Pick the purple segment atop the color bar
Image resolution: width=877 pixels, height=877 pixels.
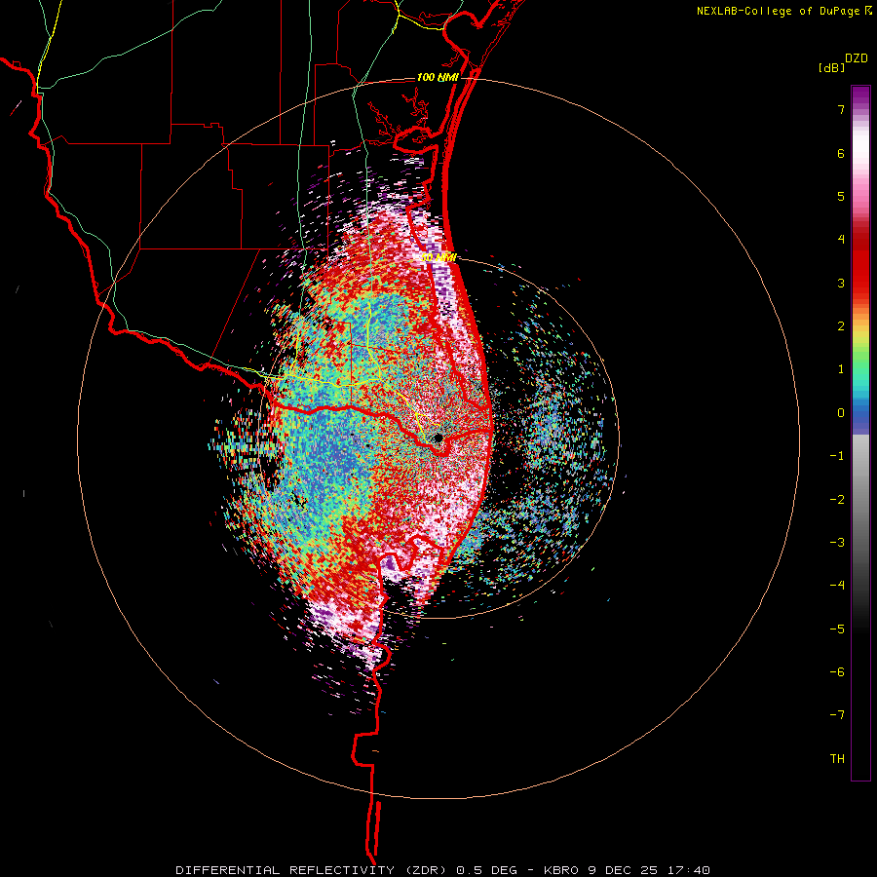click(x=860, y=96)
